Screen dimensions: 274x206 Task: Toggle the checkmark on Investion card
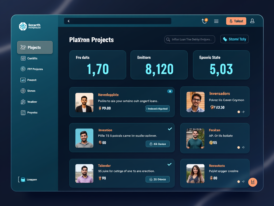click(x=170, y=129)
